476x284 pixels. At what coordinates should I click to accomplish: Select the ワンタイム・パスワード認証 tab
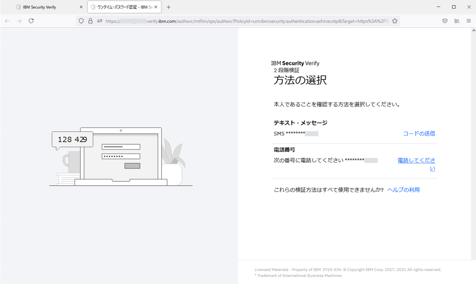click(124, 7)
